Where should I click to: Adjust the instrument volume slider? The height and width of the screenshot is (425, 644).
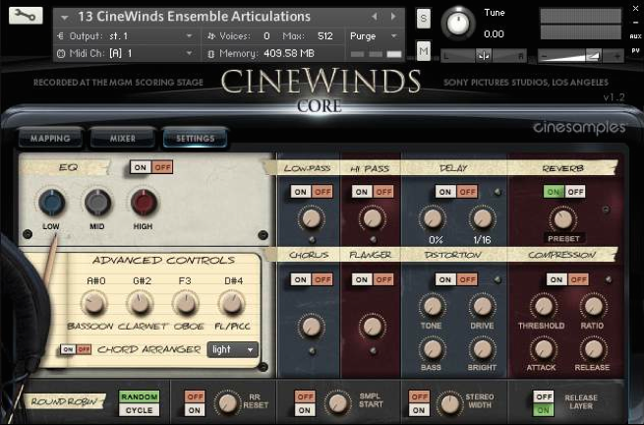580,55
